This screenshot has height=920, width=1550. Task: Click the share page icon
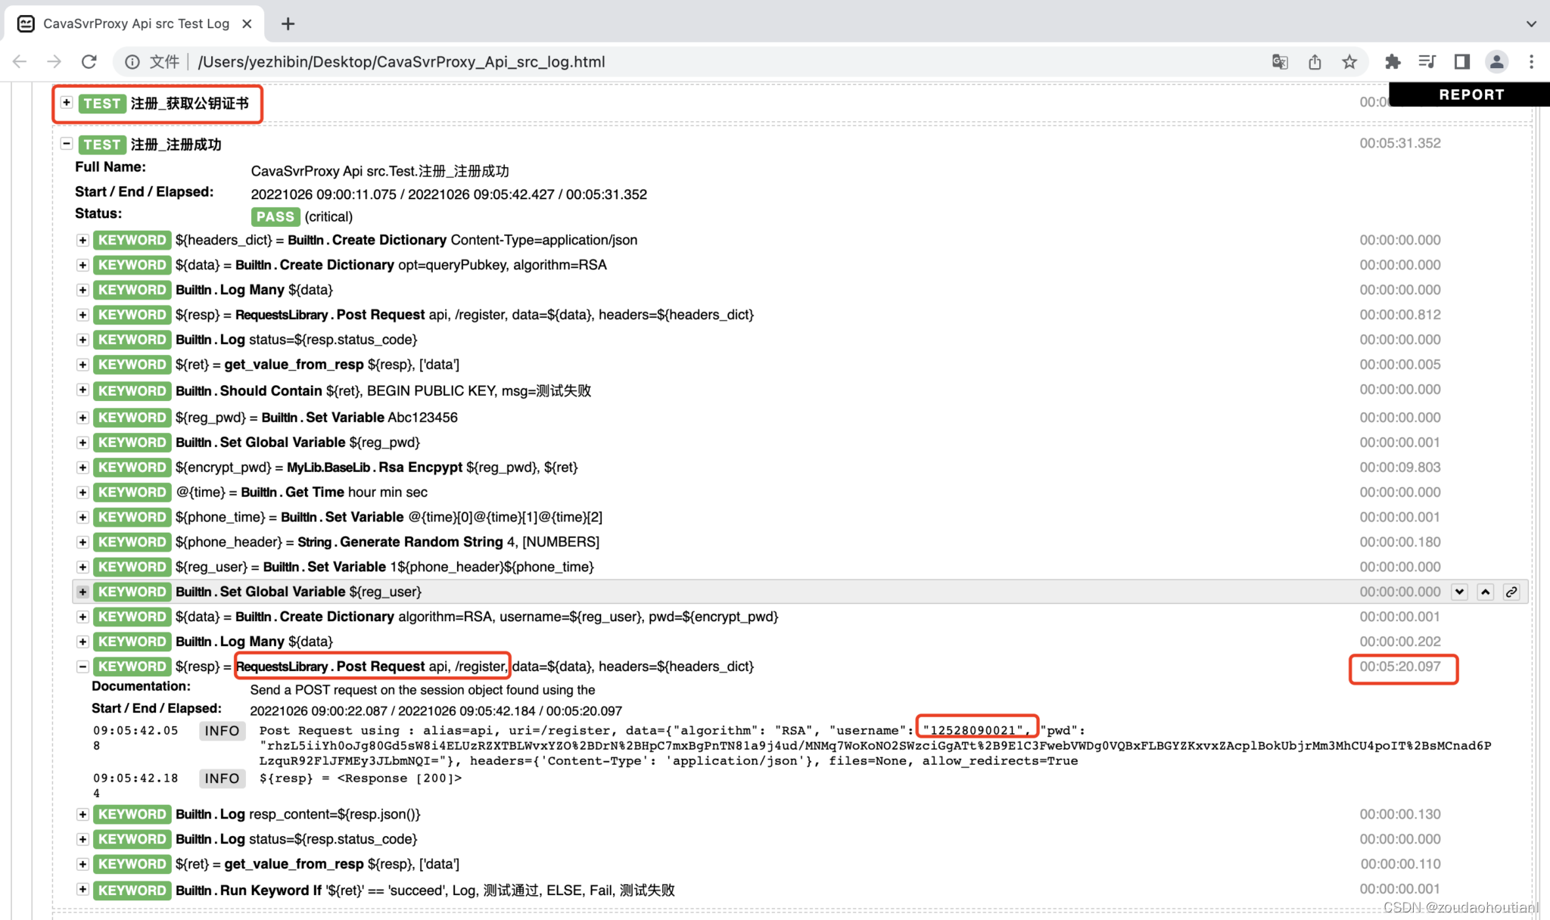coord(1315,62)
